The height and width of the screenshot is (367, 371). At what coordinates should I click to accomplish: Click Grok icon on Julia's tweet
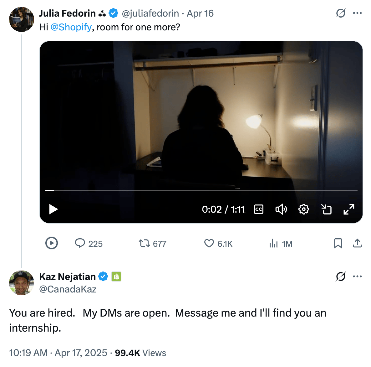(341, 13)
